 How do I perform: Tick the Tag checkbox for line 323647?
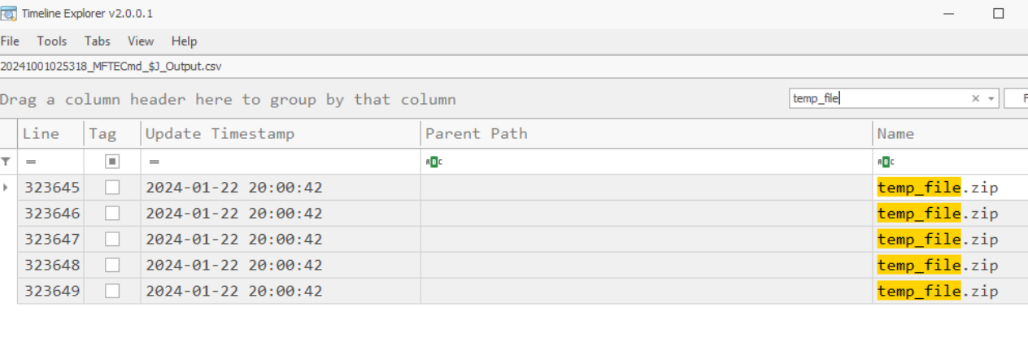tap(112, 239)
